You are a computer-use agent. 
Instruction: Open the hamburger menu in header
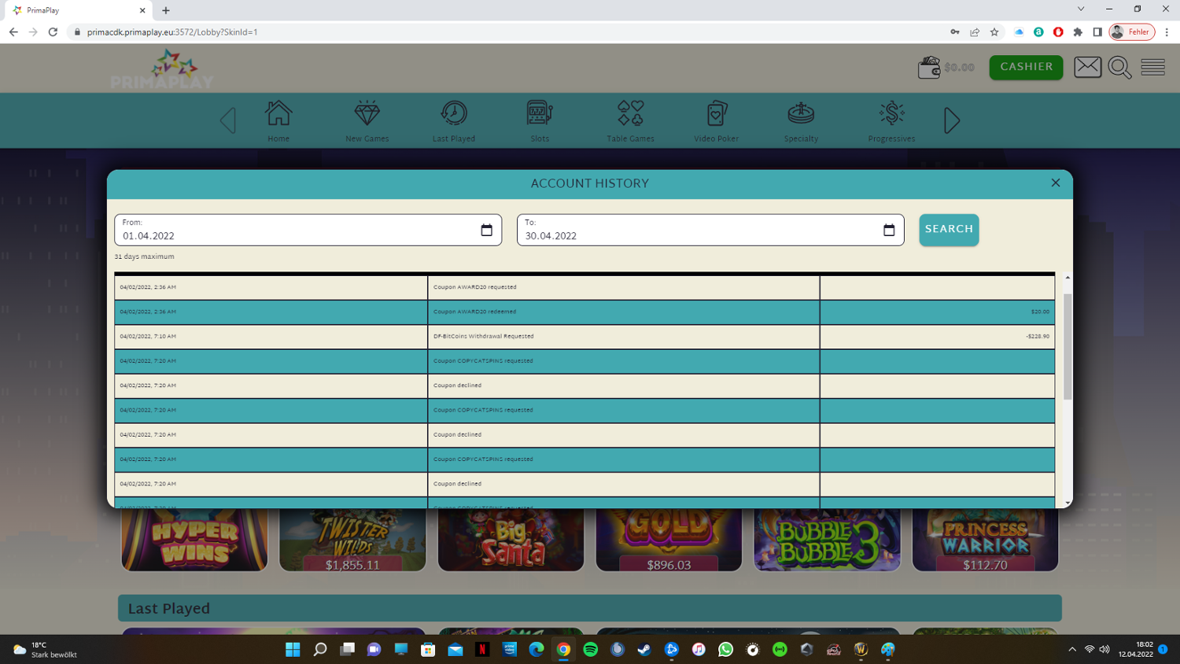1152,68
